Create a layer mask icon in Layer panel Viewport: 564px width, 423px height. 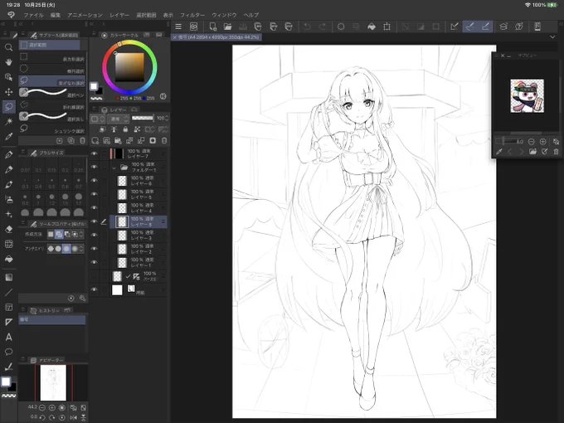coord(153,141)
